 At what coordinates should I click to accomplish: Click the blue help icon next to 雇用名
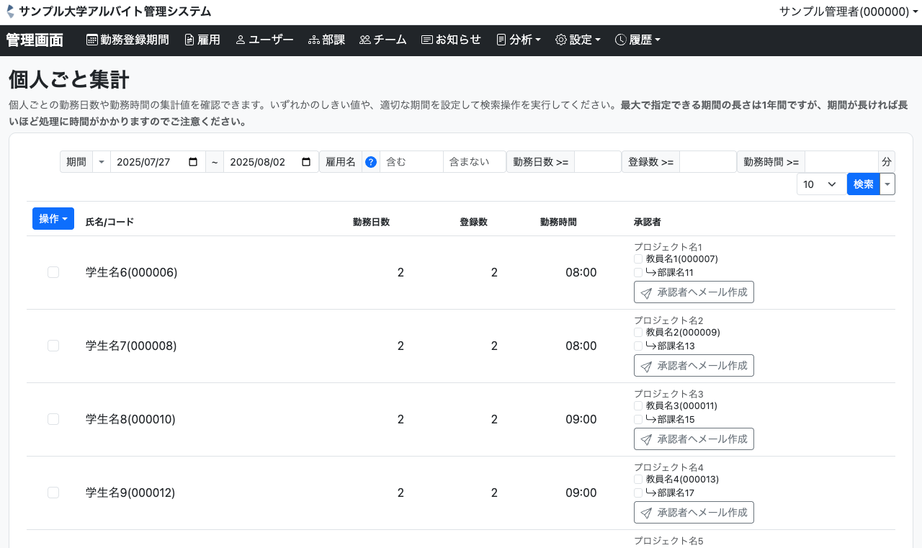tap(371, 162)
